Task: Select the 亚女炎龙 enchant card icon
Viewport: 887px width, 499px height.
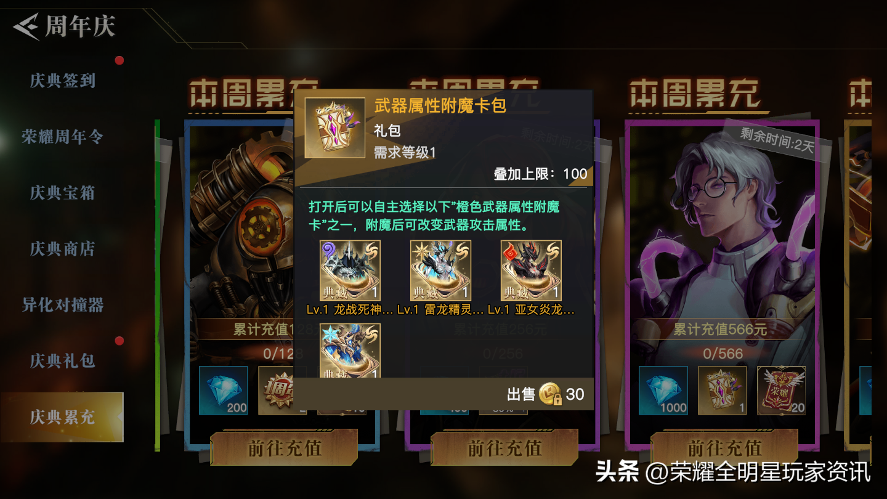Action: tap(531, 270)
